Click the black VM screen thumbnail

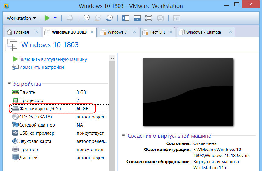click(x=188, y=92)
